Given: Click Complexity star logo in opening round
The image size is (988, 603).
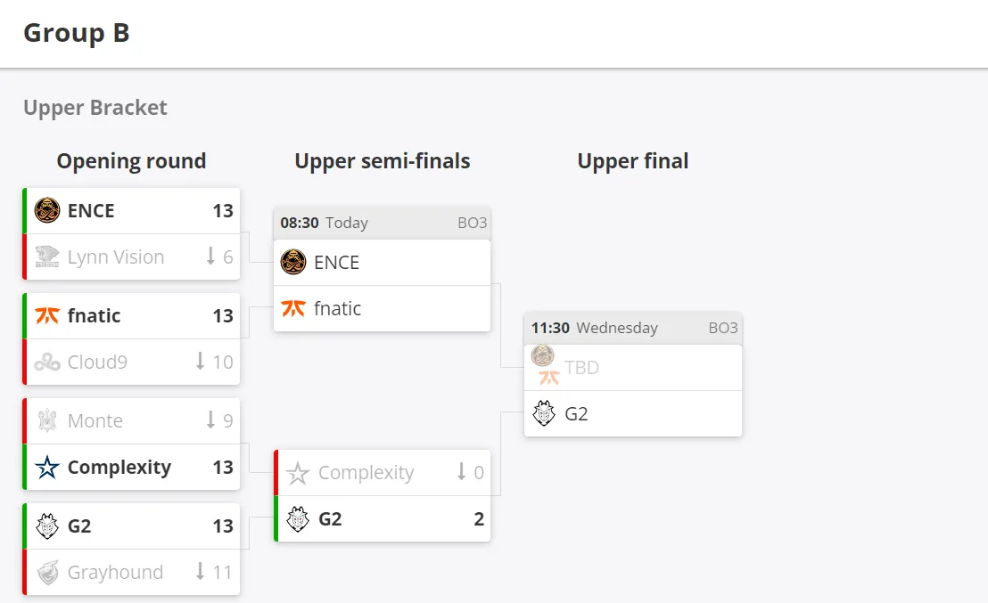Looking at the screenshot, I should point(46,467).
